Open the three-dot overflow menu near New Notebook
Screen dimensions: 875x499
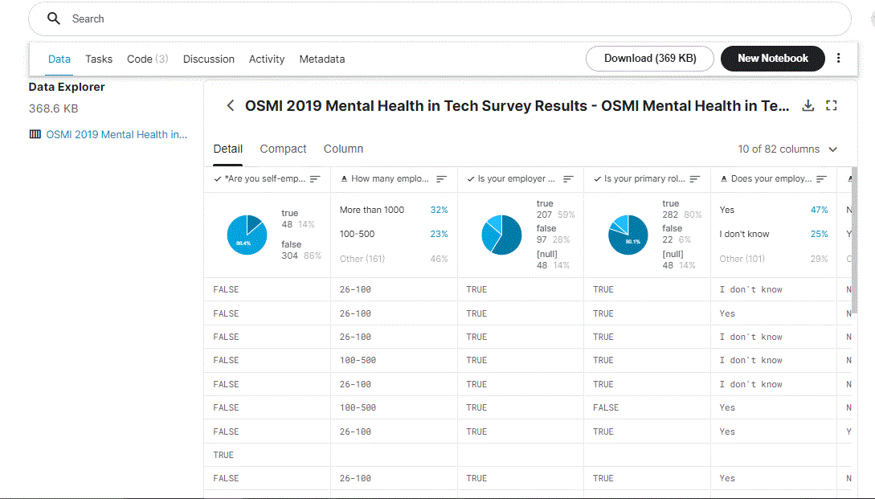(838, 58)
